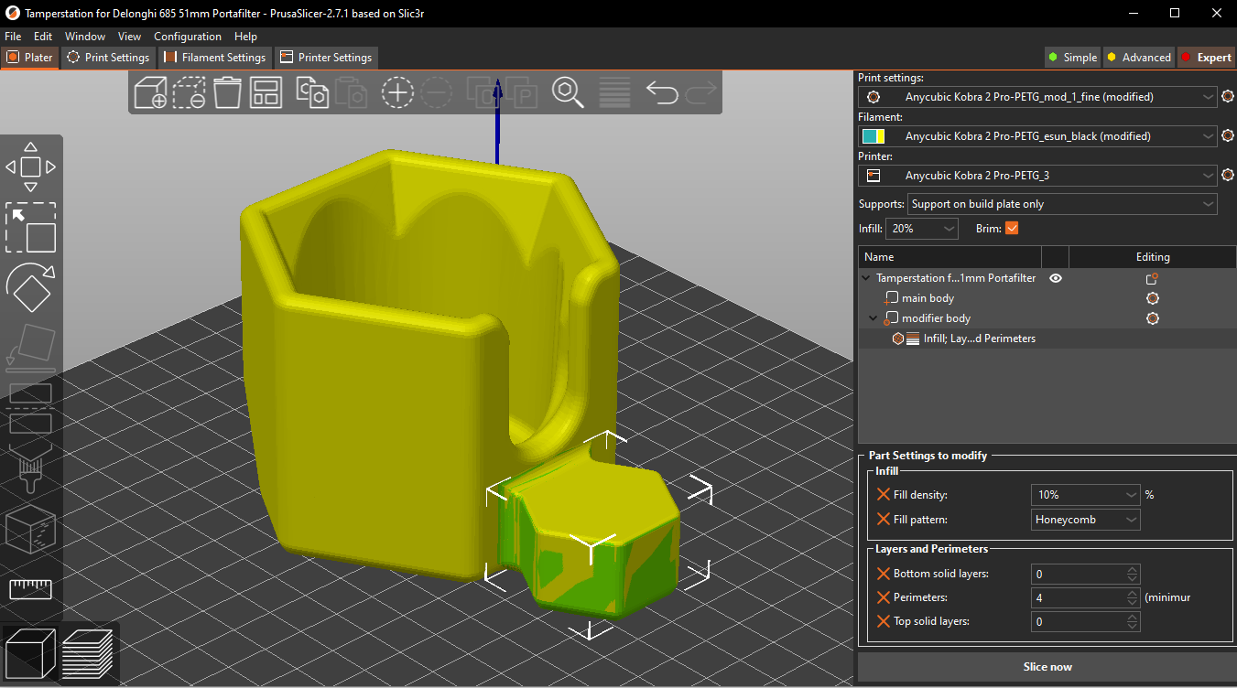Image resolution: width=1237 pixels, height=688 pixels.
Task: Click the Add object toolbar icon
Action: [150, 92]
